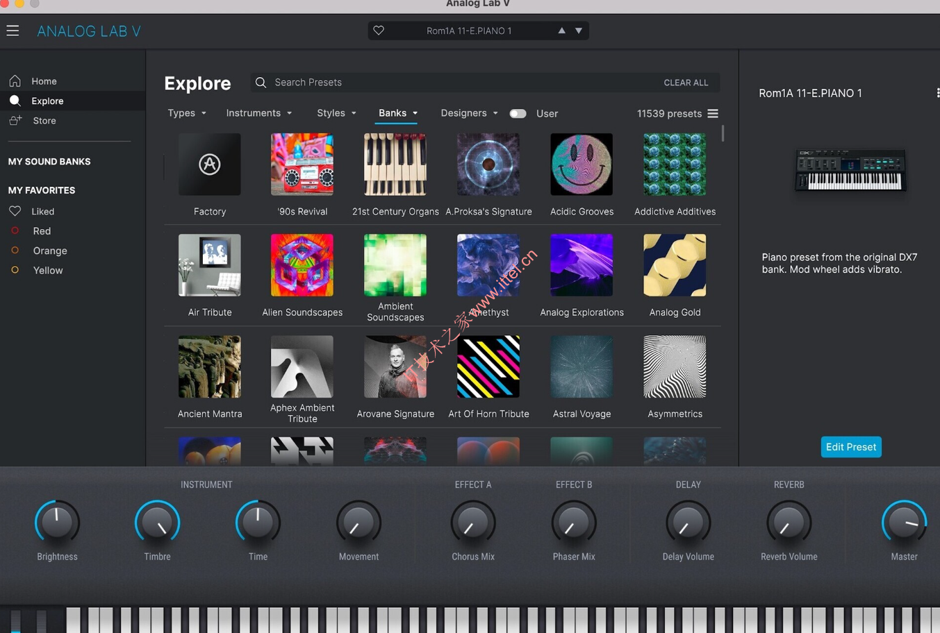The height and width of the screenshot is (633, 940).
Task: Click the Edit Preset button
Action: (x=850, y=447)
